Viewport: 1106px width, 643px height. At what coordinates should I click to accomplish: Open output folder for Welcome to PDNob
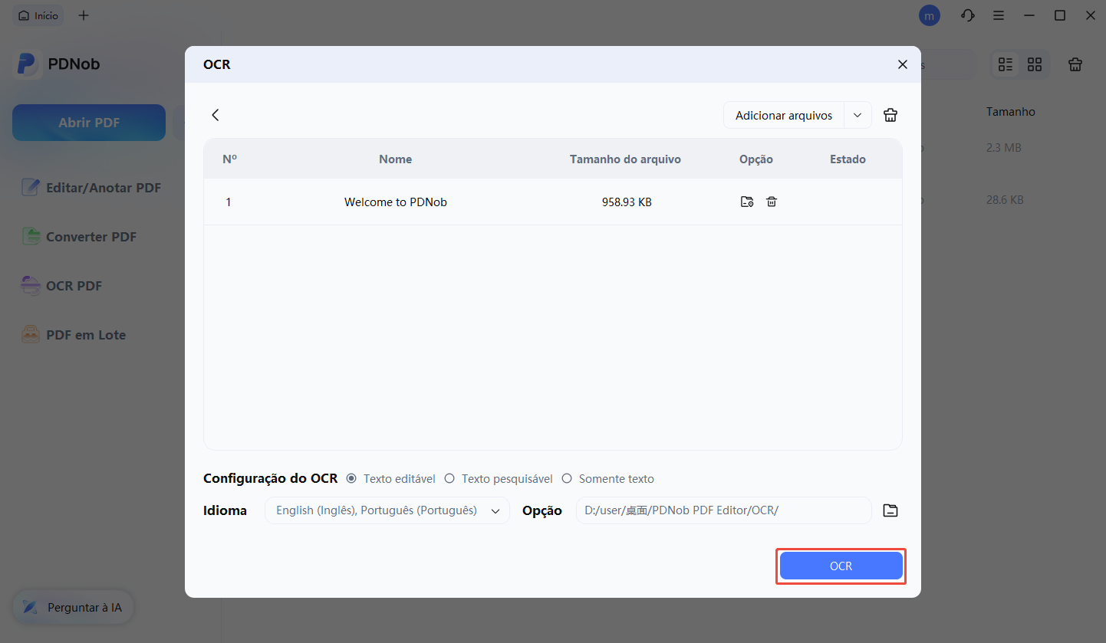coord(746,202)
